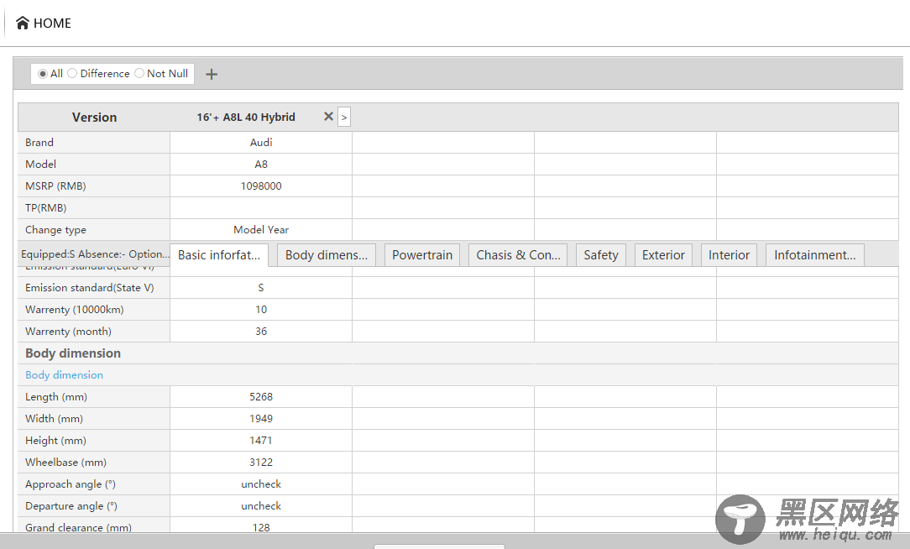Select the length value 5268
Image resolution: width=910 pixels, height=549 pixels.
coord(261,397)
